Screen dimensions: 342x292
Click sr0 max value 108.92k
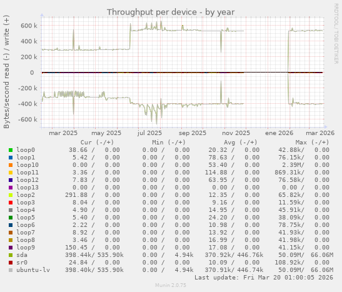288,263
